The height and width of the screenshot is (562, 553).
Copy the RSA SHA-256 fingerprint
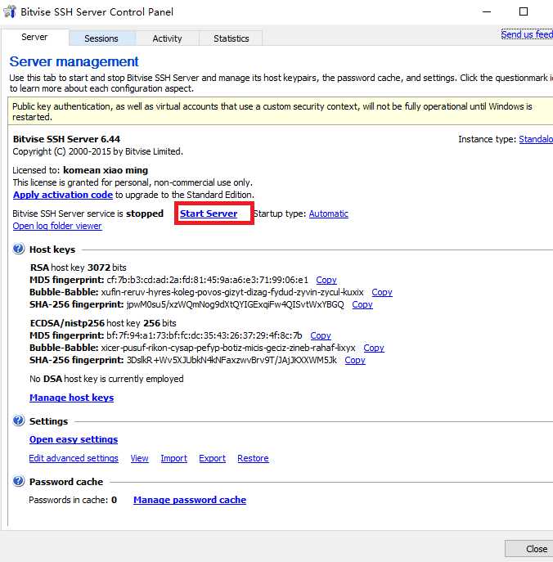point(362,304)
